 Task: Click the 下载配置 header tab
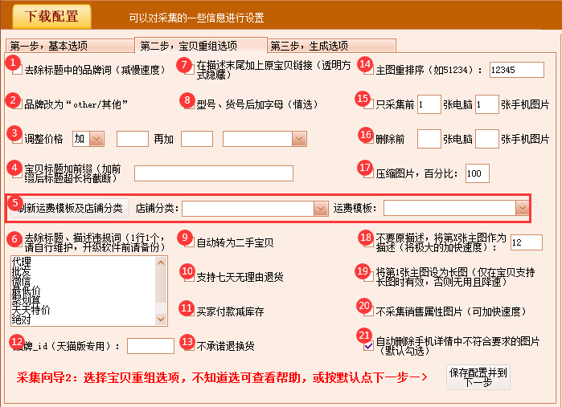coord(51,16)
